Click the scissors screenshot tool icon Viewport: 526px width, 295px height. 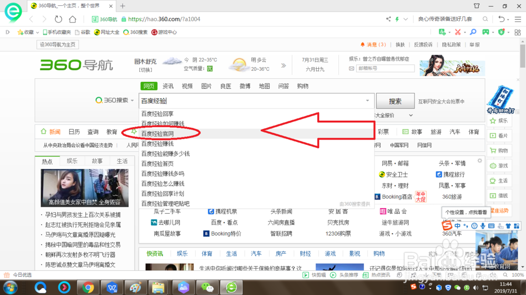[458, 32]
